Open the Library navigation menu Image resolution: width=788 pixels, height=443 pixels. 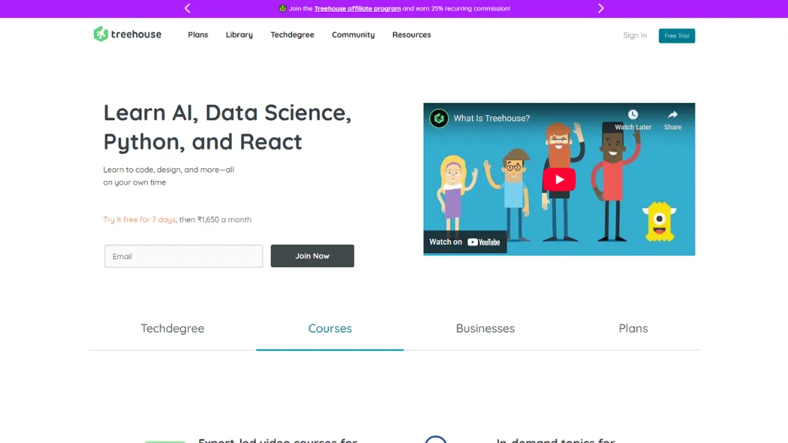coord(239,35)
